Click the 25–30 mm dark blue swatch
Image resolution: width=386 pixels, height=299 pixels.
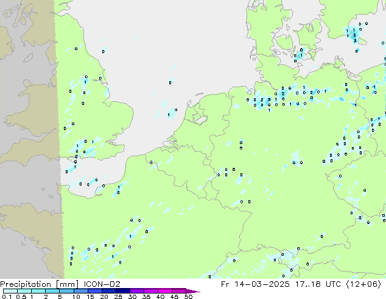tap(123, 291)
